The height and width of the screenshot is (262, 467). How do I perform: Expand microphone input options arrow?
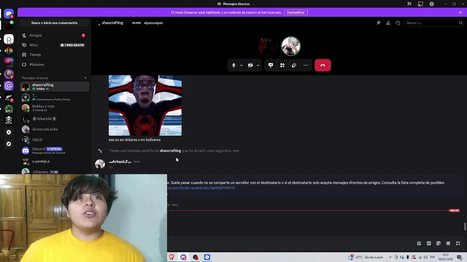point(241,65)
